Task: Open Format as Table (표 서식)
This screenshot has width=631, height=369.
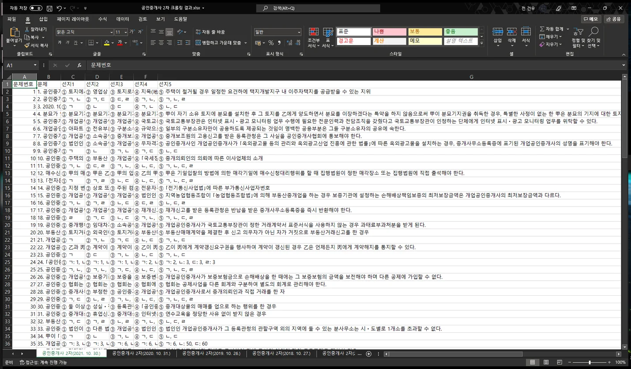Action: point(328,38)
